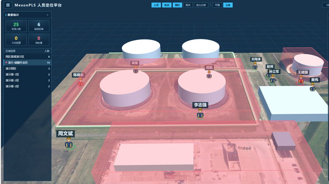The height and width of the screenshot is (184, 329).
Task: Select the 演示-储罐作业区 area row
Action: (28, 63)
